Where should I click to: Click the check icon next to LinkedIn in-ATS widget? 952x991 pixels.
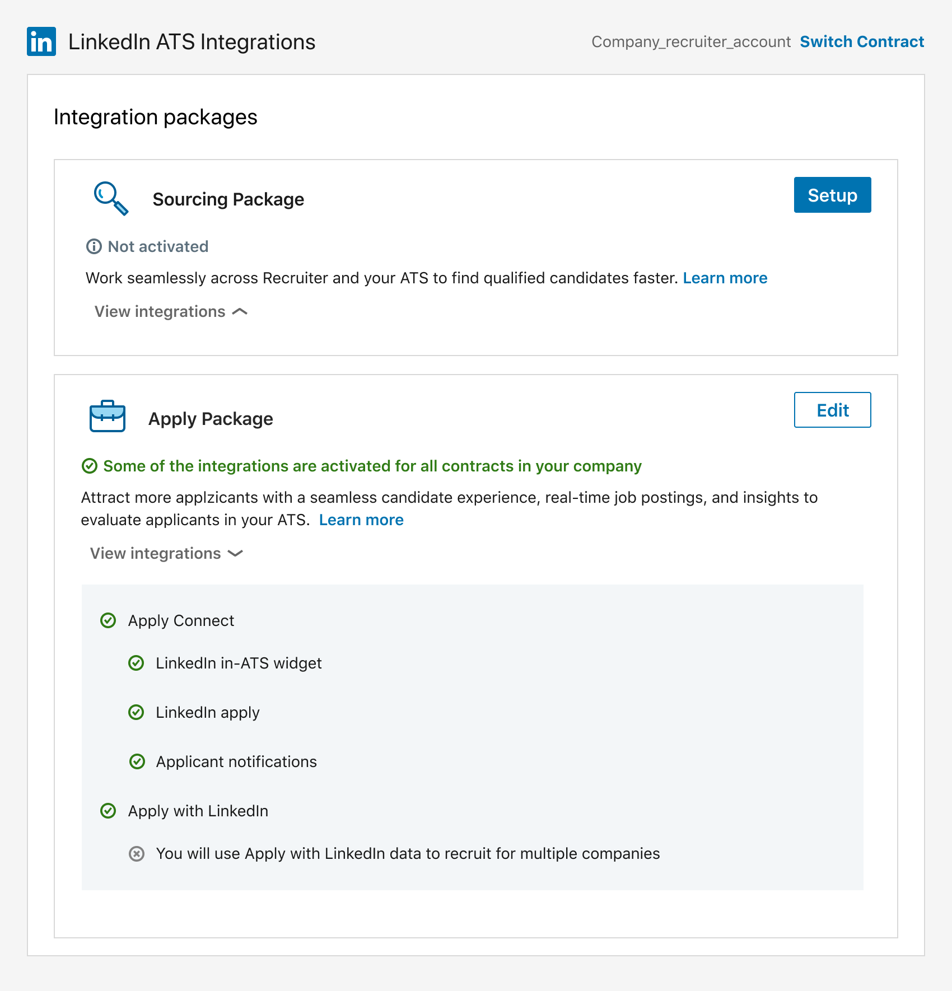point(137,663)
